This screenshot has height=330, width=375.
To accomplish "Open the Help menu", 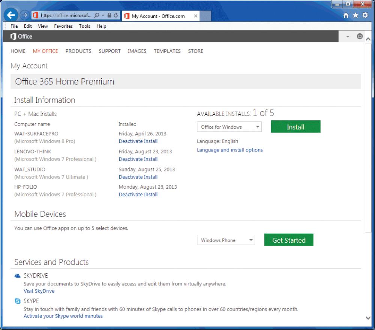I will [101, 26].
